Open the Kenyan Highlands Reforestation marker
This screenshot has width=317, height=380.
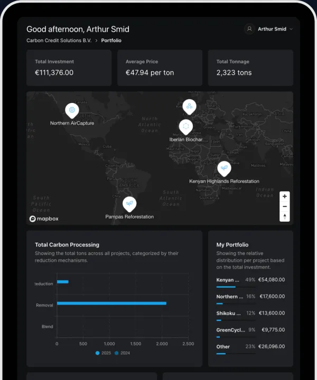coord(224,168)
